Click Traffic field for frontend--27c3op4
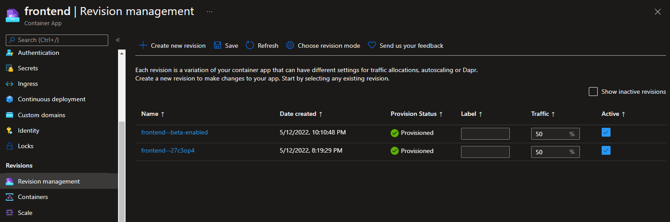The width and height of the screenshot is (670, 222). click(x=556, y=152)
